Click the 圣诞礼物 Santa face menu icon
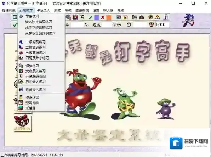This screenshot has width=211, height=157. [21, 103]
